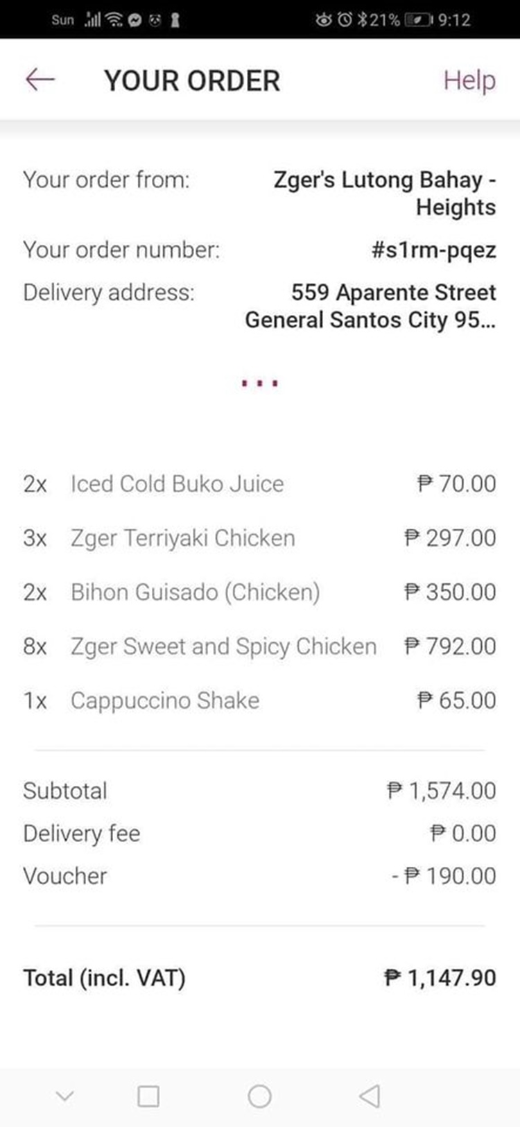The height and width of the screenshot is (1127, 520).
Task: Expand order details via three dots
Action: [260, 383]
